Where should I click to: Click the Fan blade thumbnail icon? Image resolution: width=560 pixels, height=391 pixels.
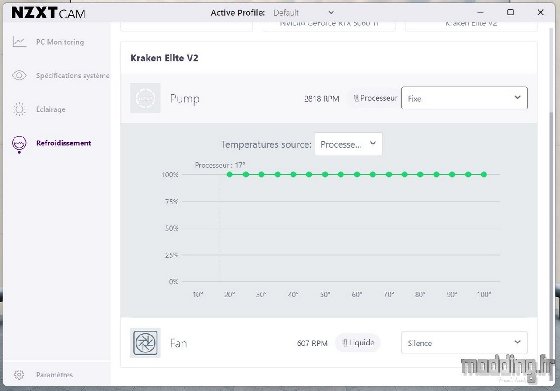[x=145, y=342]
